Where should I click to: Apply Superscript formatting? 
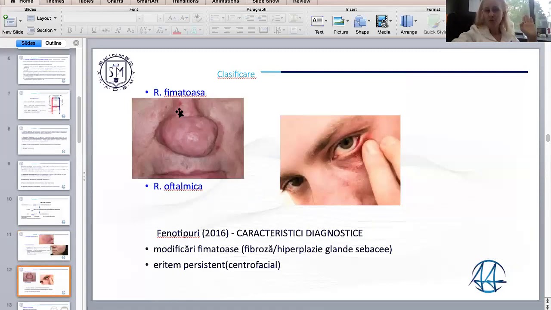click(118, 30)
